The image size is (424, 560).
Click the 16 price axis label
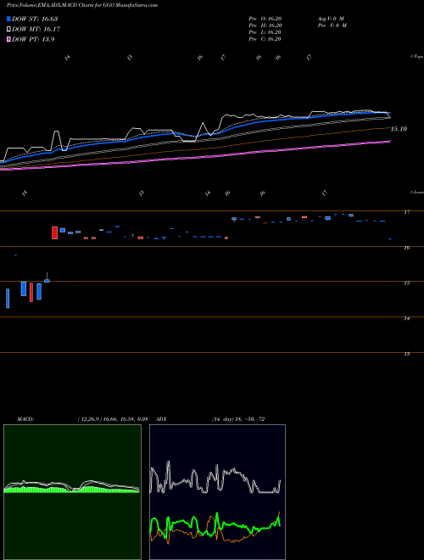pyautogui.click(x=406, y=248)
